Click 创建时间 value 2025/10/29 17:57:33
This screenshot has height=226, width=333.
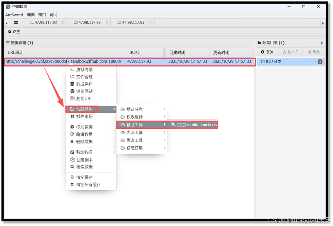coord(188,62)
